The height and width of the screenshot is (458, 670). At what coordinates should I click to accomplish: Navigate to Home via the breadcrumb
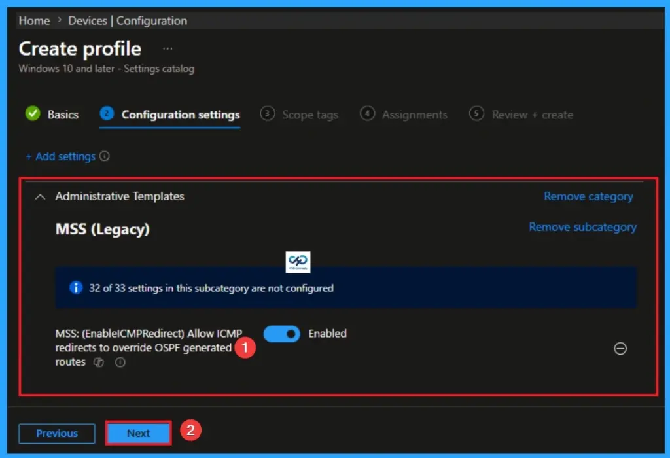click(34, 20)
